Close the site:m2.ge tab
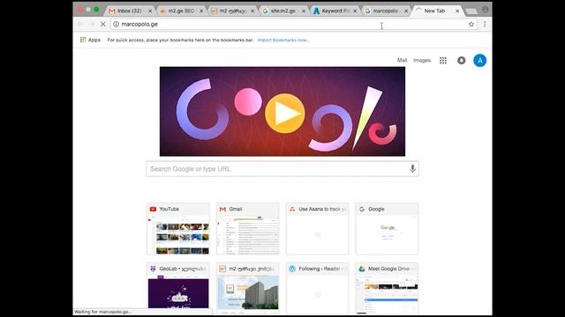This screenshot has height=317, width=565. click(x=304, y=11)
